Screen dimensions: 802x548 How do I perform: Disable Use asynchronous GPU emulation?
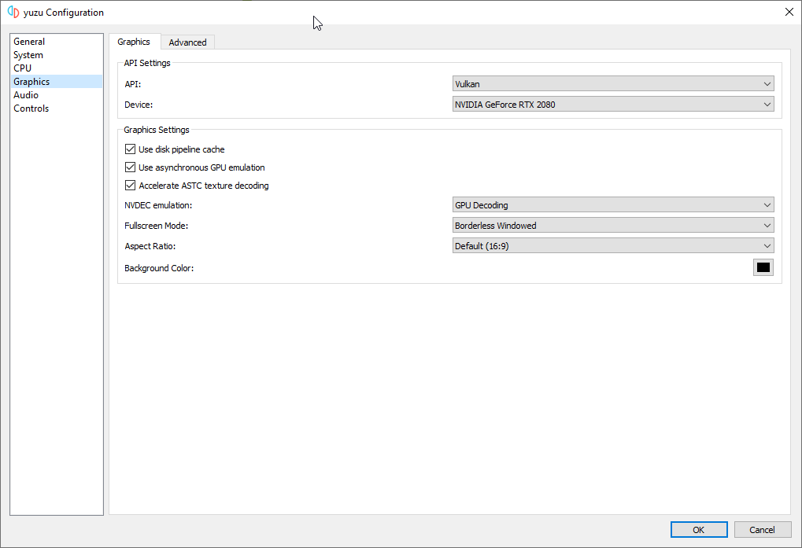pyautogui.click(x=131, y=167)
